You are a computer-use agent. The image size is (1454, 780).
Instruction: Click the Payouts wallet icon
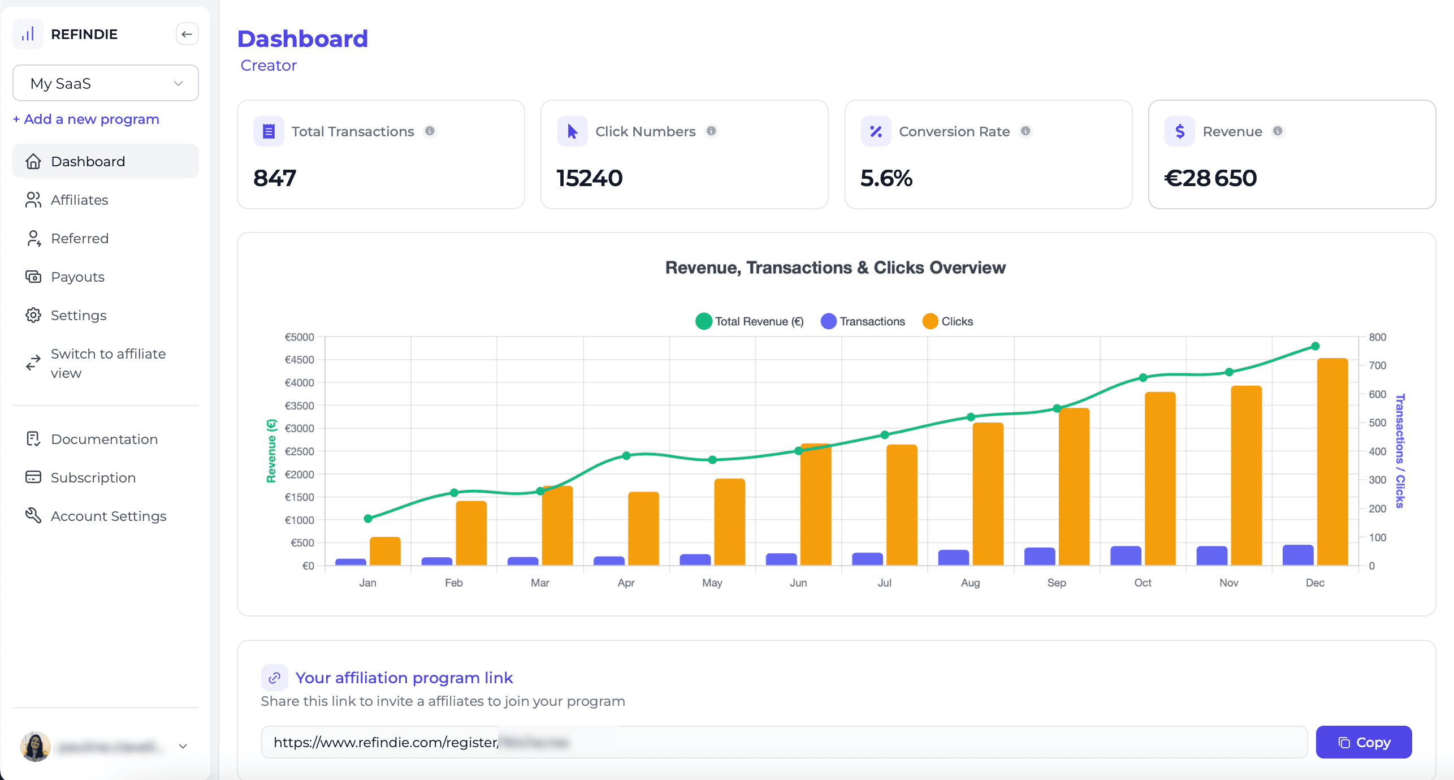pyautogui.click(x=33, y=277)
